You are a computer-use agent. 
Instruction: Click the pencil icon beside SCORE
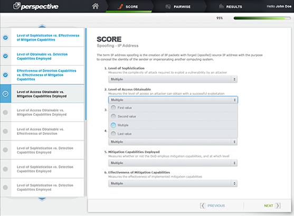pyautogui.click(x=120, y=6)
